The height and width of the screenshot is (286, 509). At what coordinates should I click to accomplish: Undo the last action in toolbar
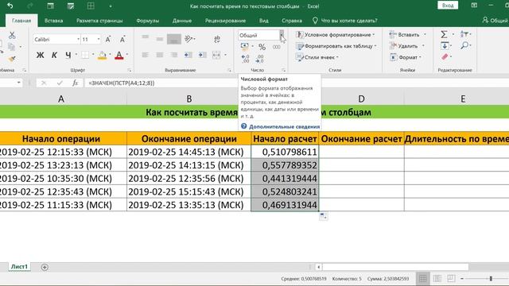pyautogui.click(x=10, y=6)
